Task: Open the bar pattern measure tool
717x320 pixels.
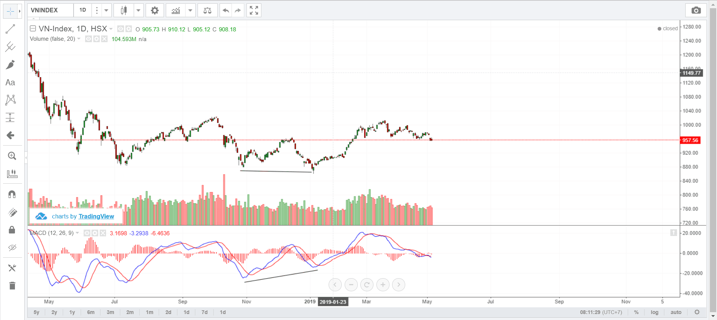Action: (12, 174)
